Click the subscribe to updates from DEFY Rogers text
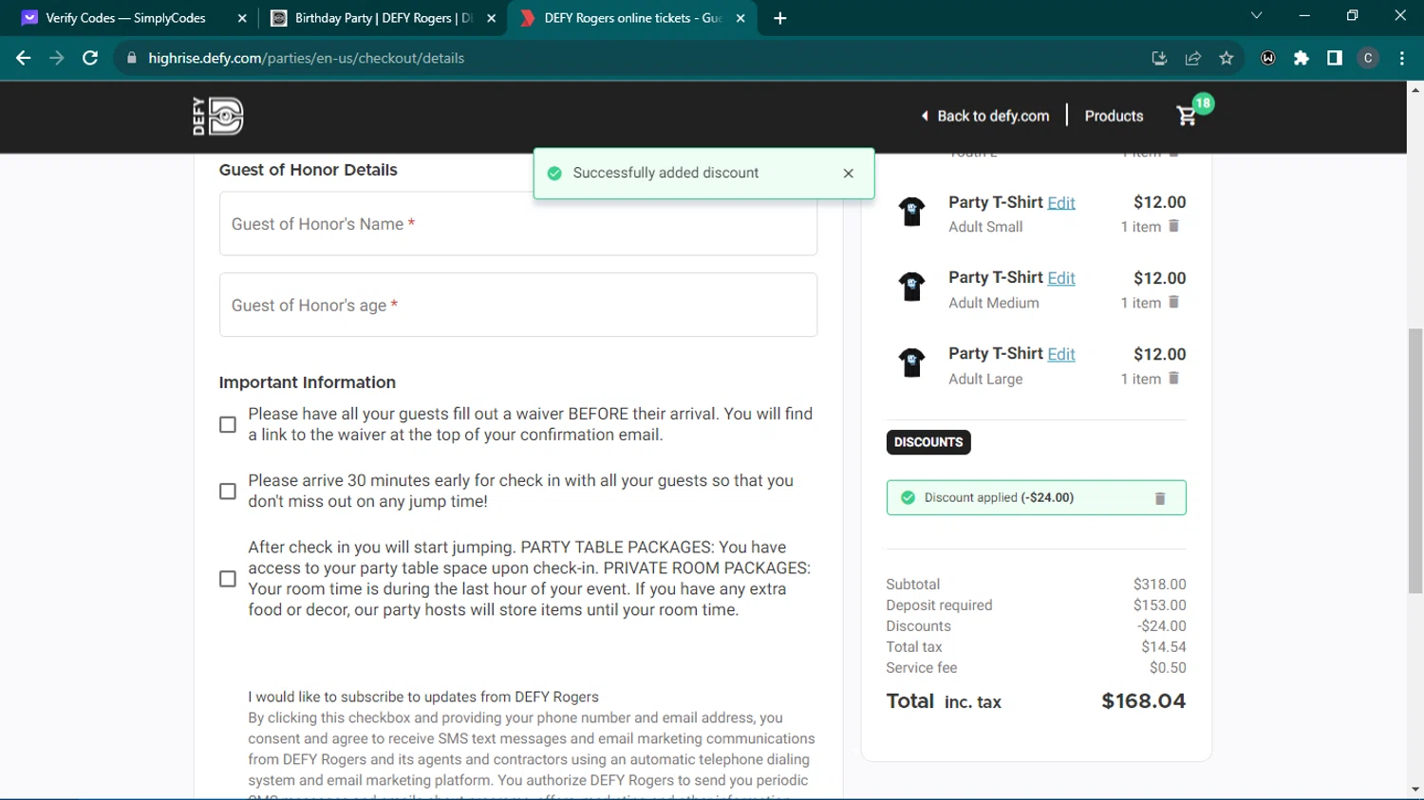This screenshot has width=1424, height=800. (x=423, y=697)
